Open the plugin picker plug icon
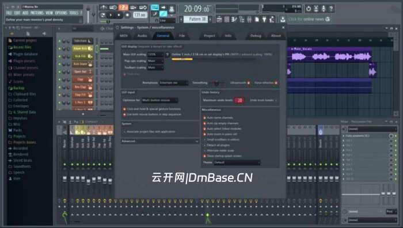 click(264, 19)
